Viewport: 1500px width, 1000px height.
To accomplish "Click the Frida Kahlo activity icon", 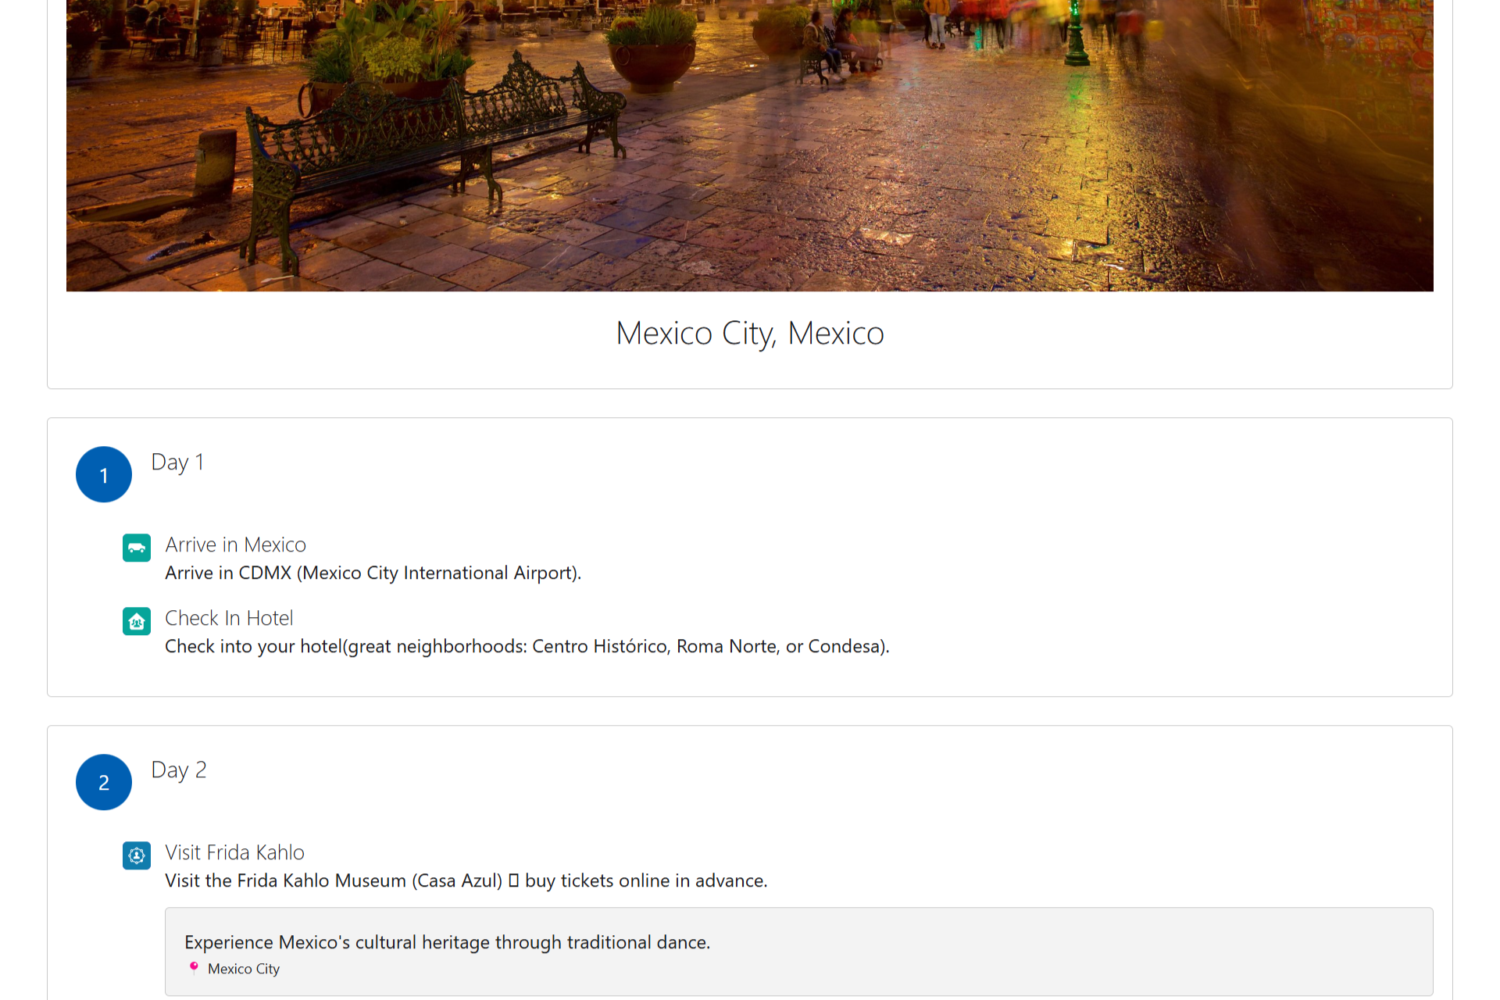I will click(x=137, y=855).
